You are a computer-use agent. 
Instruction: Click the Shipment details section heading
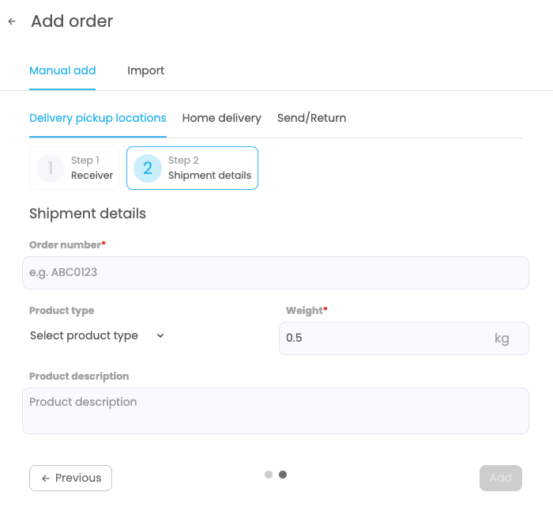click(x=88, y=214)
